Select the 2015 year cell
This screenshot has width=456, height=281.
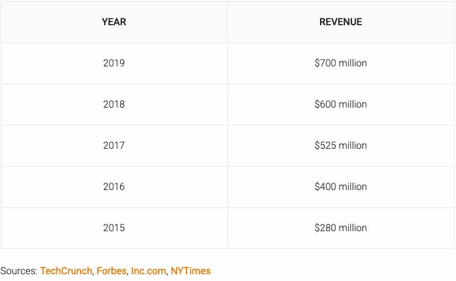[114, 228]
